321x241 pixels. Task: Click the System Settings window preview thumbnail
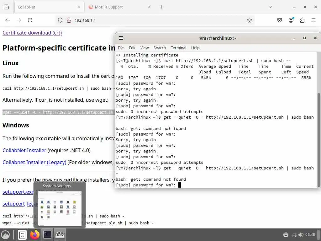coord(60,209)
